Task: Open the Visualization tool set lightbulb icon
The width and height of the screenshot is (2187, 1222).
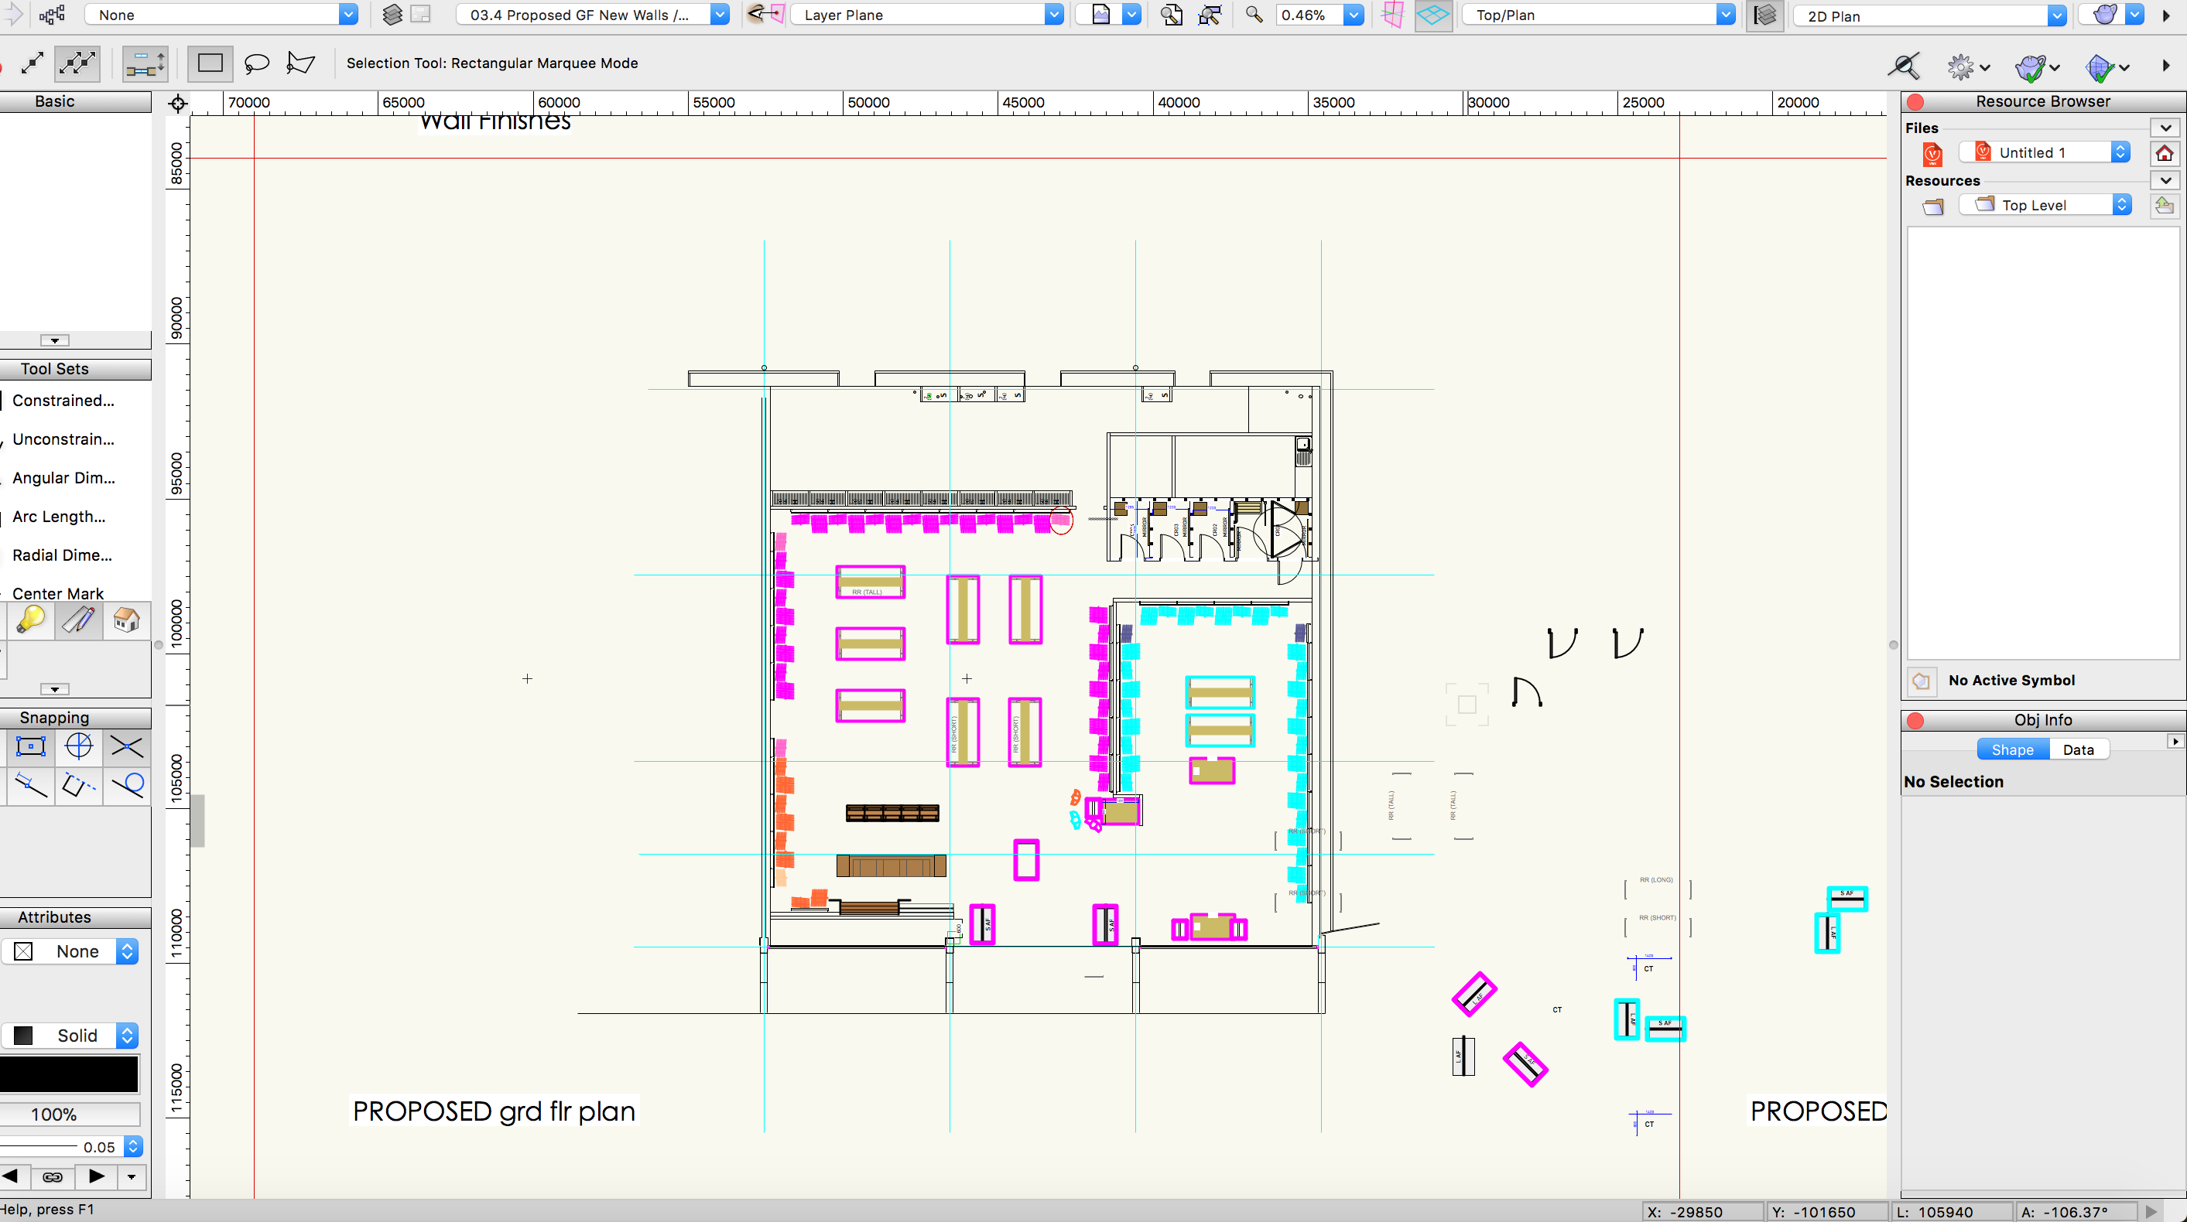Action: coord(29,620)
